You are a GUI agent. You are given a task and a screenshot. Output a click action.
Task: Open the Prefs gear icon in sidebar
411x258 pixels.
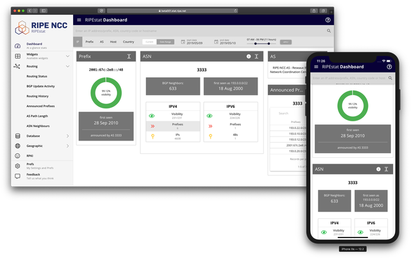click(x=17, y=166)
